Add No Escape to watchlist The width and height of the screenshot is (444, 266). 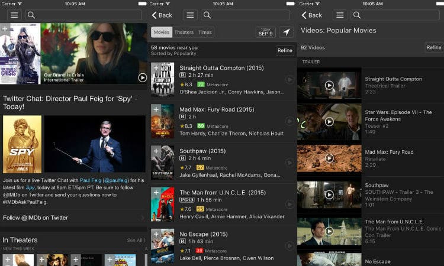pos(156,234)
